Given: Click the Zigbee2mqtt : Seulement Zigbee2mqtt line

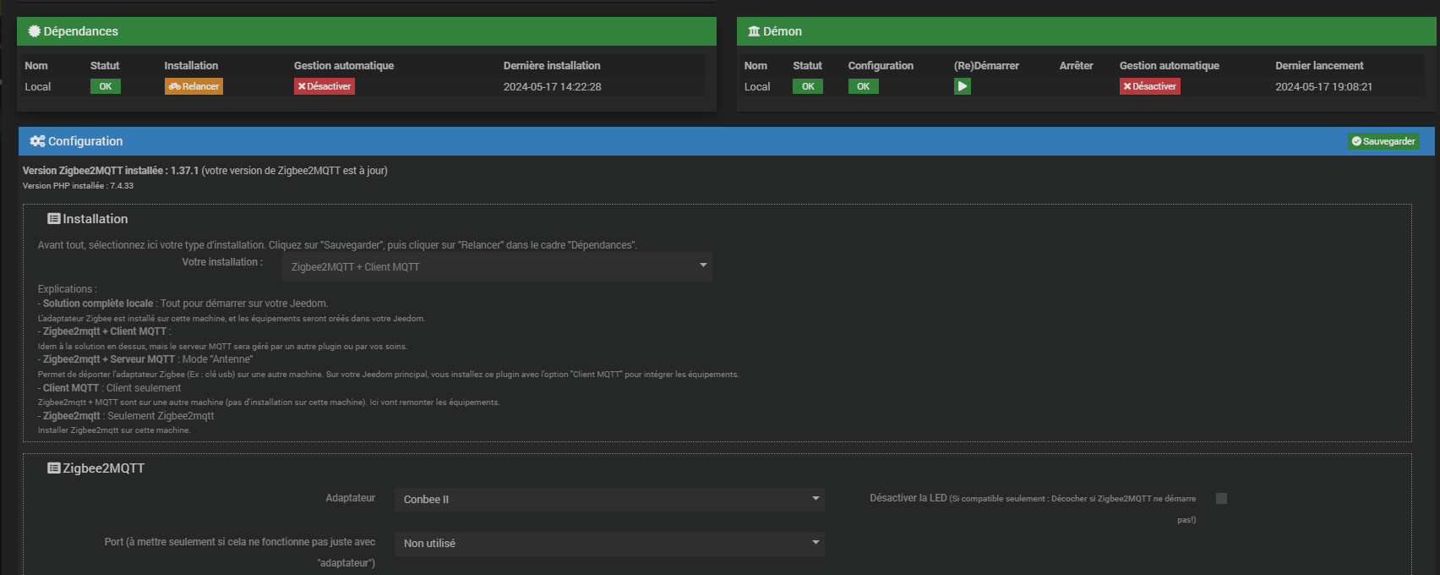Looking at the screenshot, I should (126, 416).
